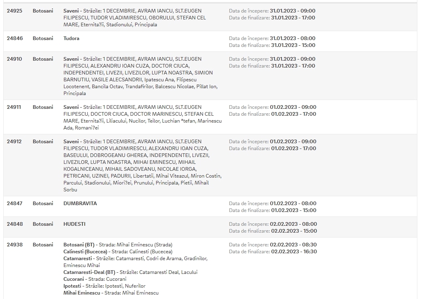Select outage ID 24925 row
The width and height of the screenshot is (421, 299).
210,17
